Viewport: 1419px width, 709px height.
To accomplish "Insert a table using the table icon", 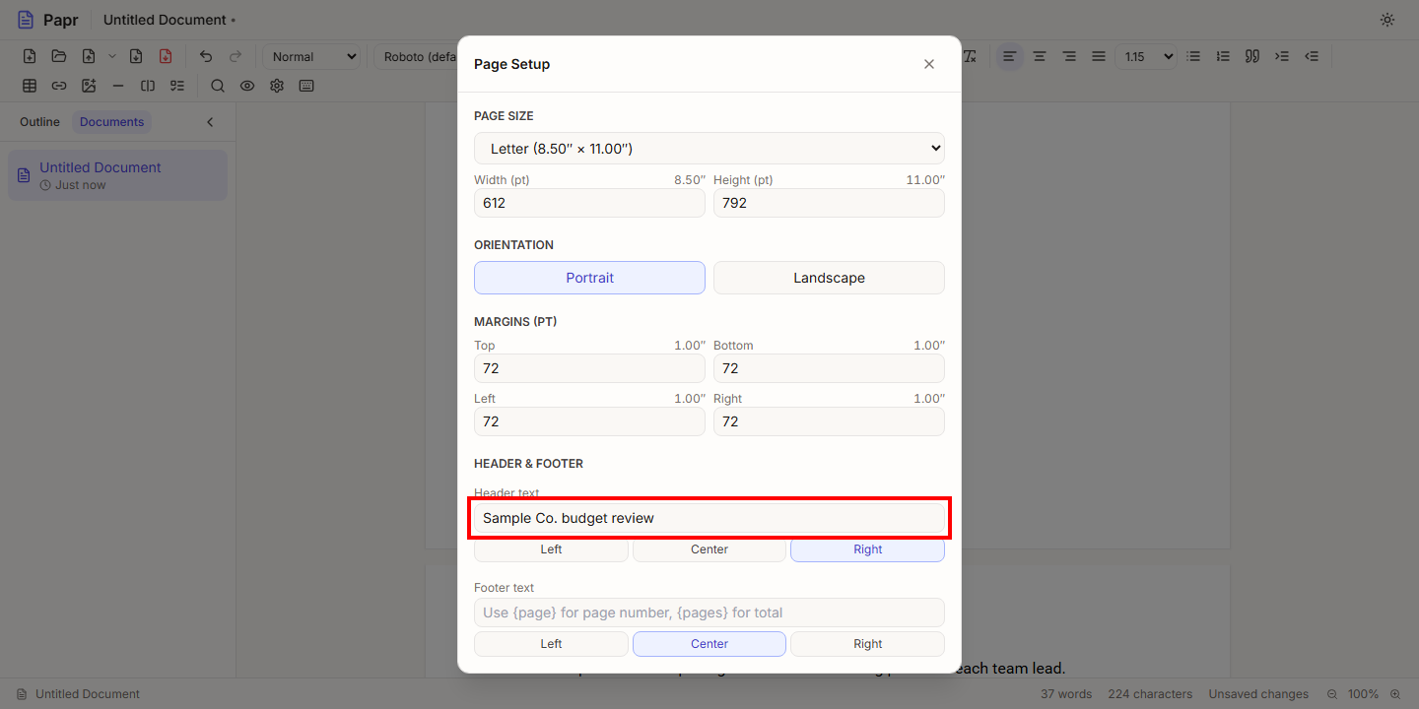I will (x=30, y=86).
